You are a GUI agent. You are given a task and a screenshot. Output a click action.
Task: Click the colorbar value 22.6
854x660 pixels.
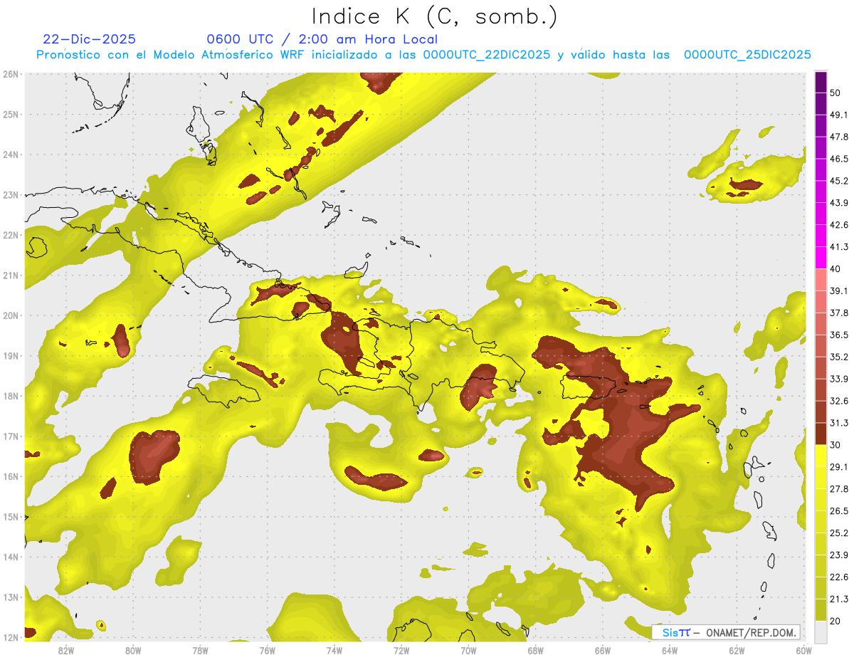coord(839,577)
